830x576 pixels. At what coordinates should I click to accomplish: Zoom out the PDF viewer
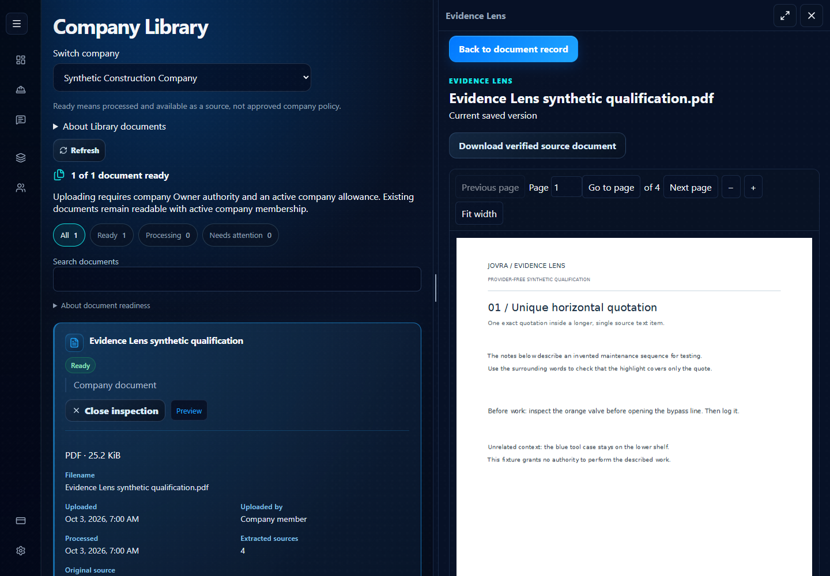[731, 187]
